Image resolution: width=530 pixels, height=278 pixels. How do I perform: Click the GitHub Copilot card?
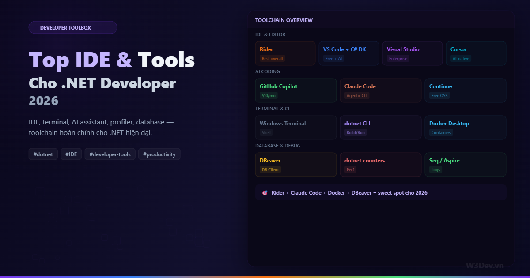click(295, 90)
